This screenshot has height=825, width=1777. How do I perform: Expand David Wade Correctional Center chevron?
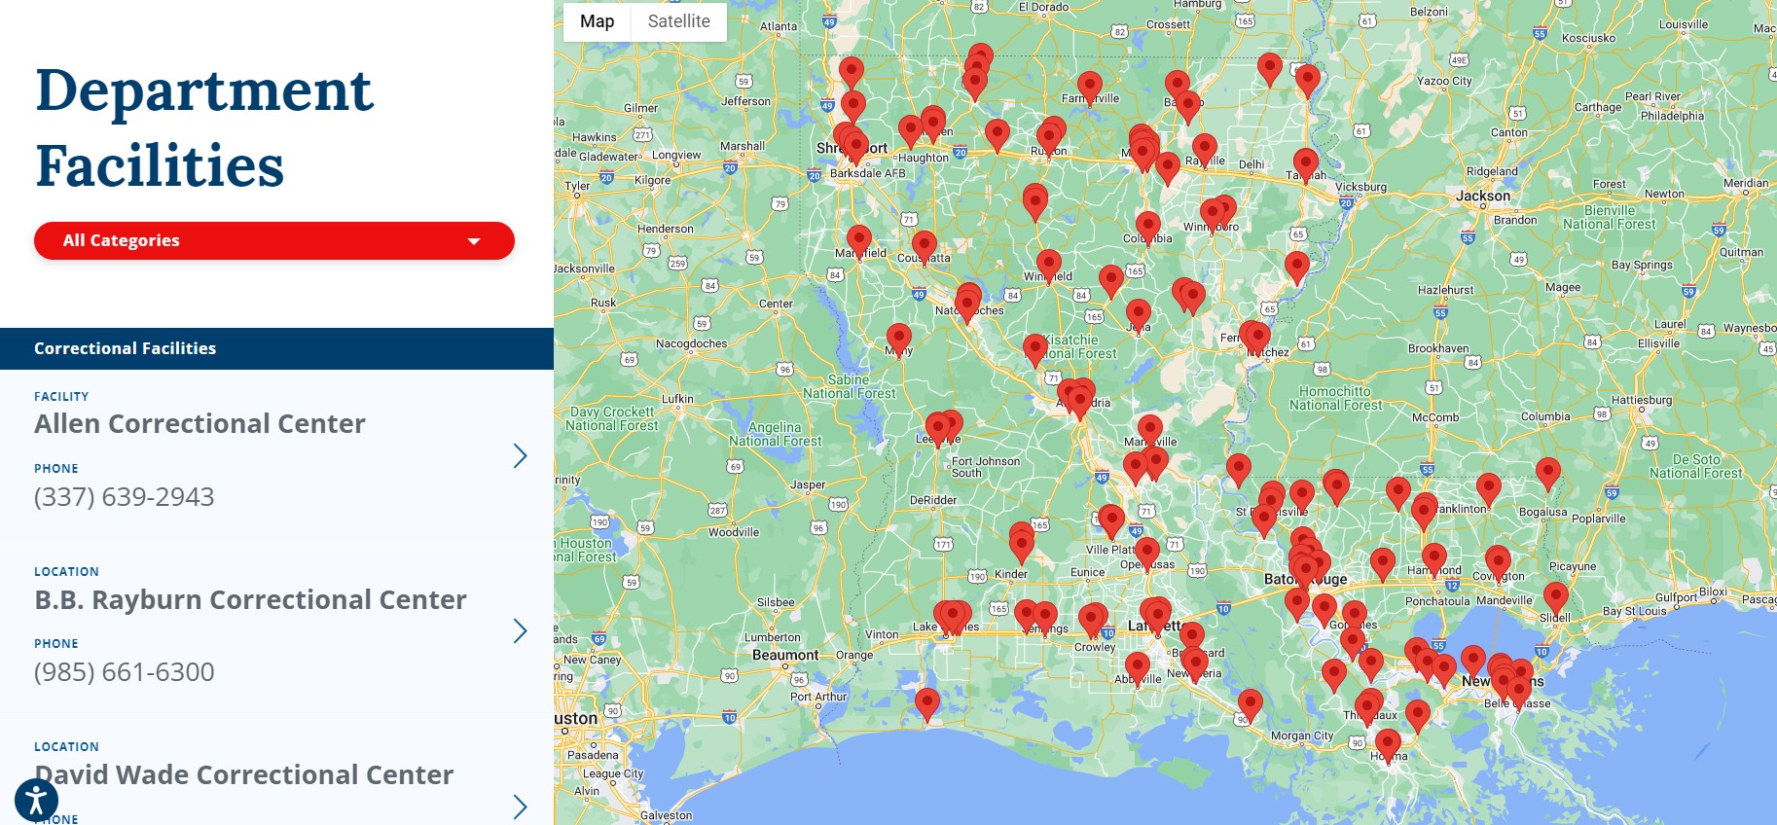point(520,806)
